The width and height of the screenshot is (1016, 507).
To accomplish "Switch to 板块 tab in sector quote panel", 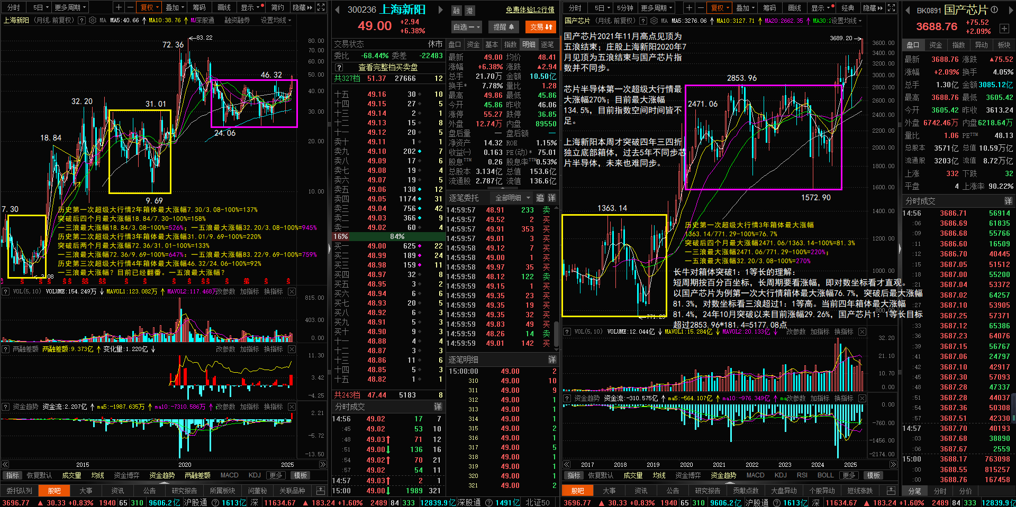I will pyautogui.click(x=1004, y=45).
